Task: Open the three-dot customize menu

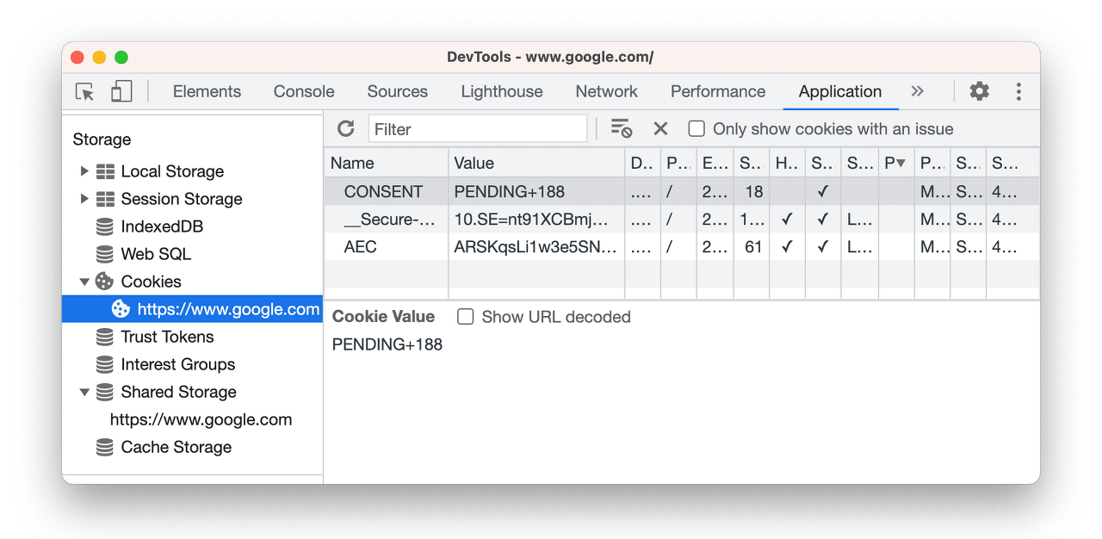Action: point(1018,91)
